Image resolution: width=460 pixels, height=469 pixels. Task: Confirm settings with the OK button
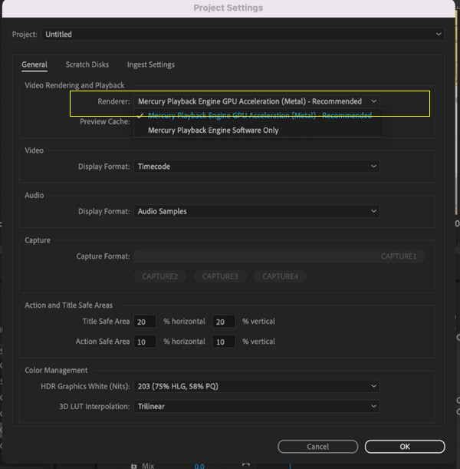404,446
